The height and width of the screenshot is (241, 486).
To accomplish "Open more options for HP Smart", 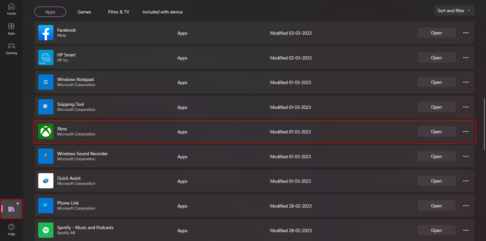I will (x=466, y=58).
